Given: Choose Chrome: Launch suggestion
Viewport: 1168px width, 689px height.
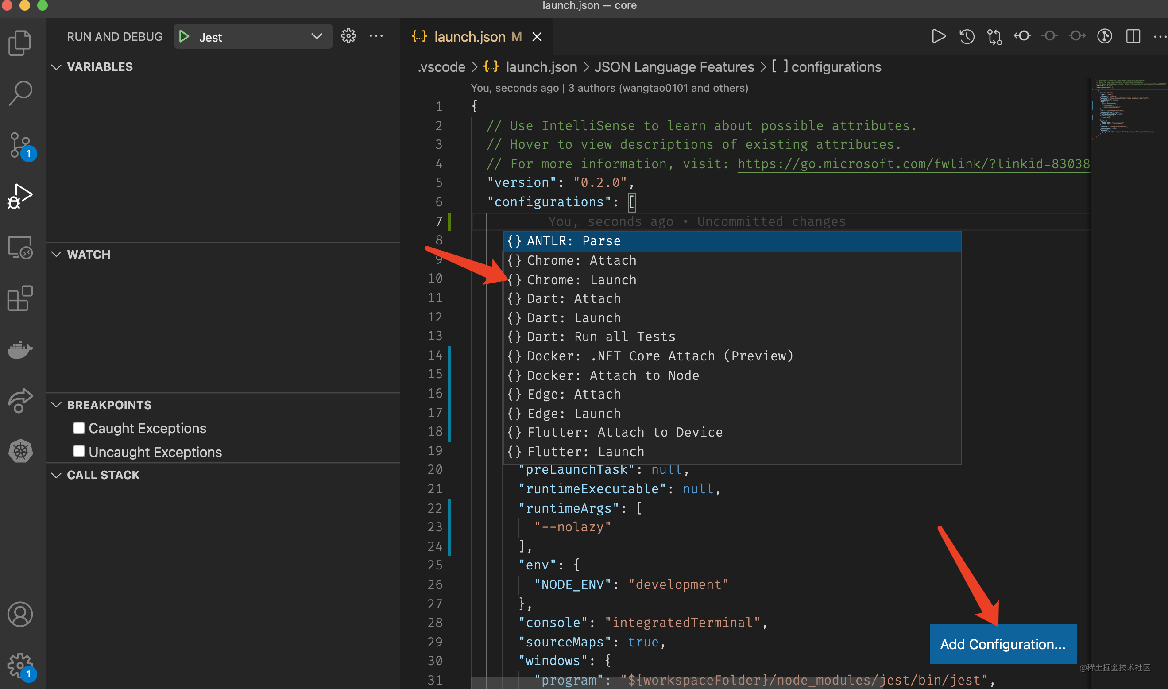Looking at the screenshot, I should [732, 280].
